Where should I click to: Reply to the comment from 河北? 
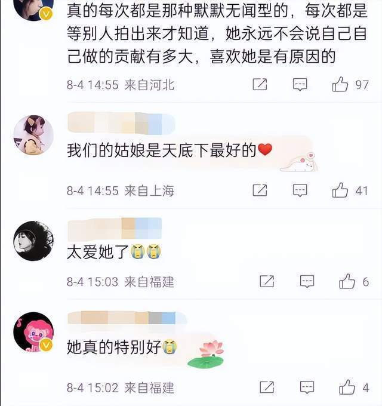300,84
